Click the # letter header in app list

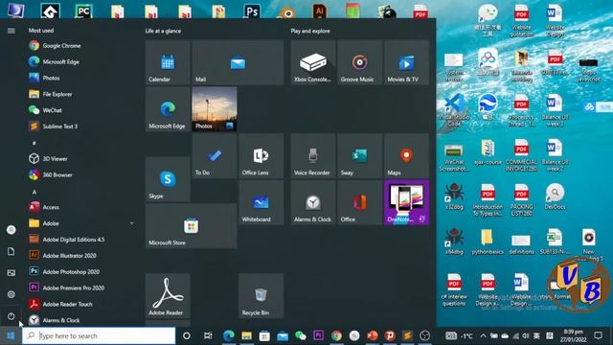[34, 143]
